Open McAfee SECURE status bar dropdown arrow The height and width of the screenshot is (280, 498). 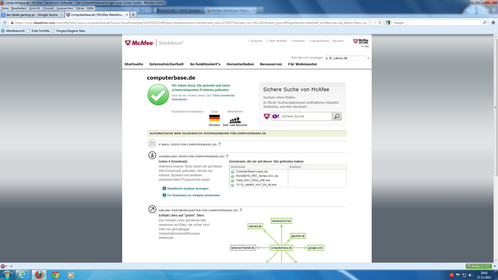point(494,266)
